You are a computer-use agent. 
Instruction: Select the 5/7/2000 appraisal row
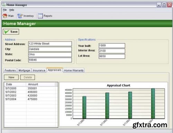point(31,88)
